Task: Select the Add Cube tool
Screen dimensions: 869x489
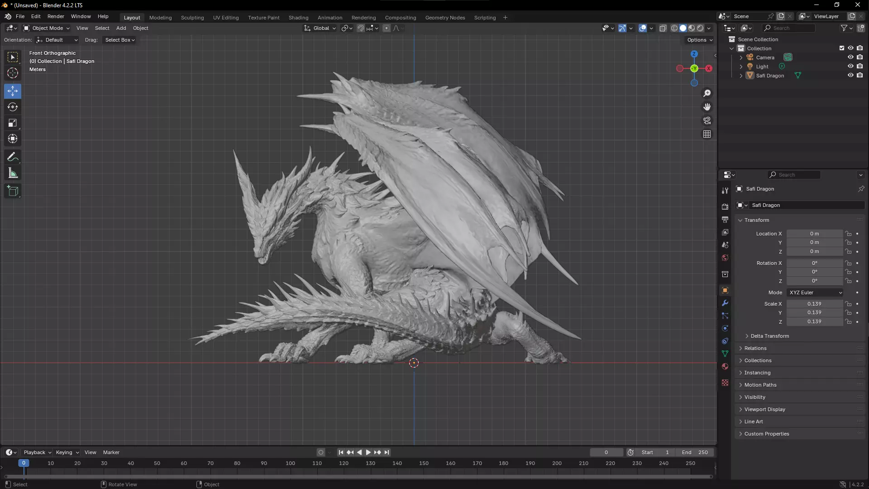Action: coord(13,191)
